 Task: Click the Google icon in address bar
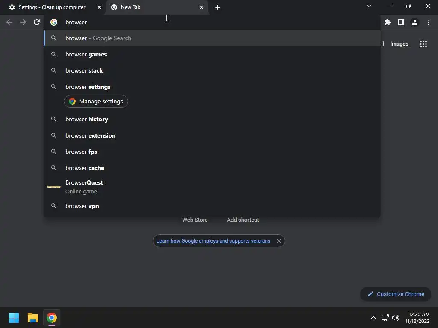click(54, 22)
